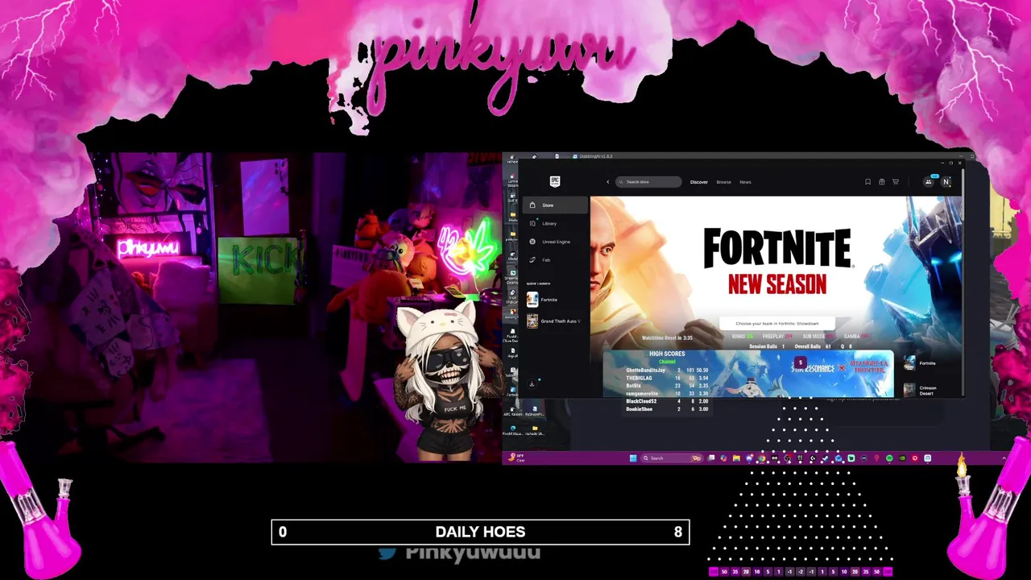Select Crimson Desert in the carousel list
The height and width of the screenshot is (580, 1031).
coord(920,390)
